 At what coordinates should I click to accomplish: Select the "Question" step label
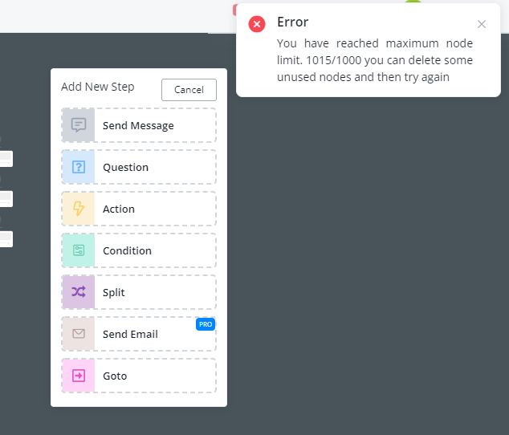click(125, 168)
